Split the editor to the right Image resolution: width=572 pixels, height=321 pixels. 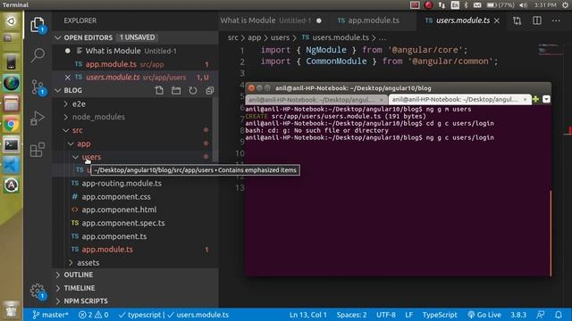pyautogui.click(x=537, y=21)
